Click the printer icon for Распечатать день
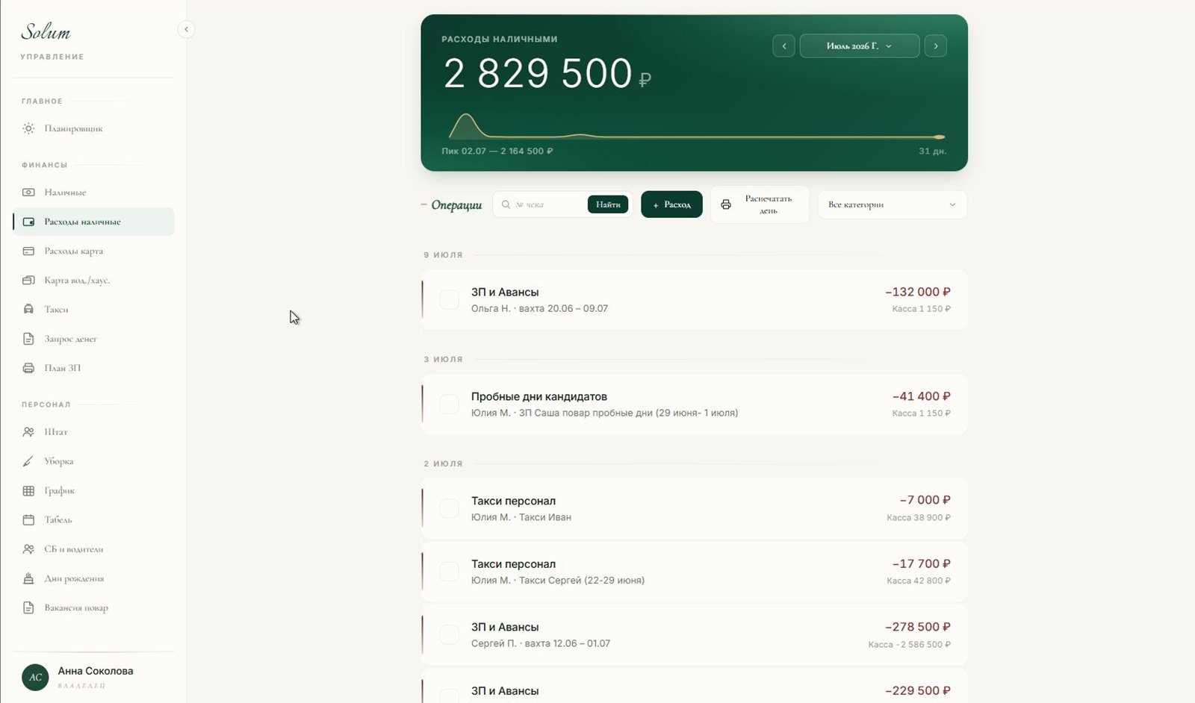Screen dimensions: 1195x703 coord(726,204)
